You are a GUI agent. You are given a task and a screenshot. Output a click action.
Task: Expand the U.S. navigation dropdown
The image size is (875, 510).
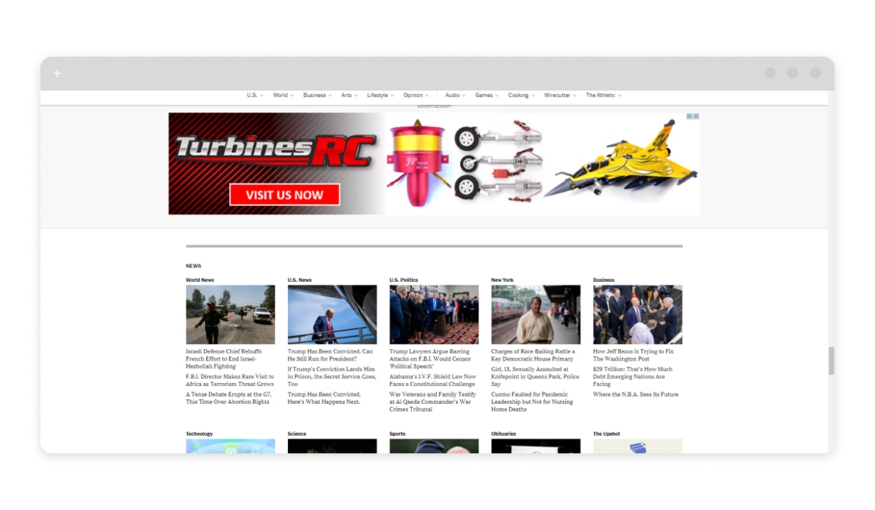click(254, 95)
